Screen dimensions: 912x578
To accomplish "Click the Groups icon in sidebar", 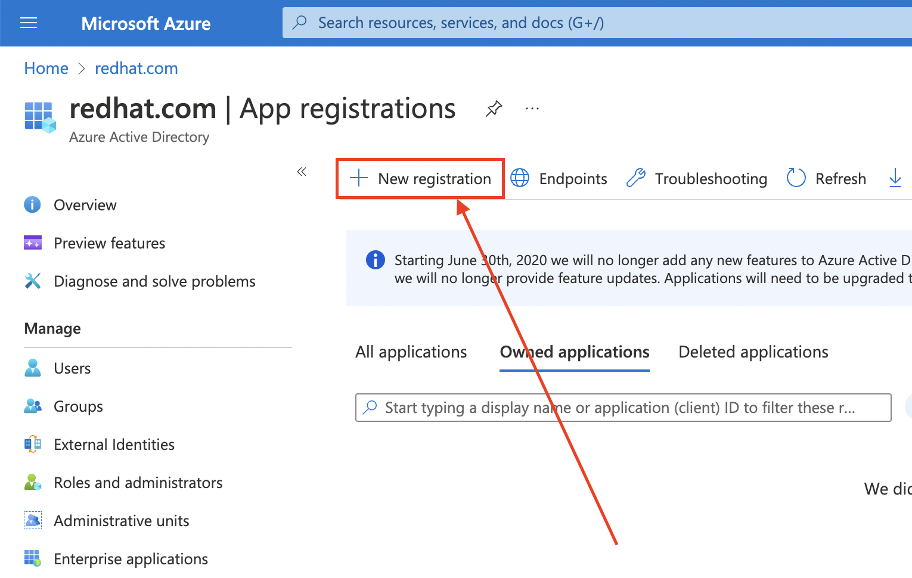I will (x=33, y=406).
